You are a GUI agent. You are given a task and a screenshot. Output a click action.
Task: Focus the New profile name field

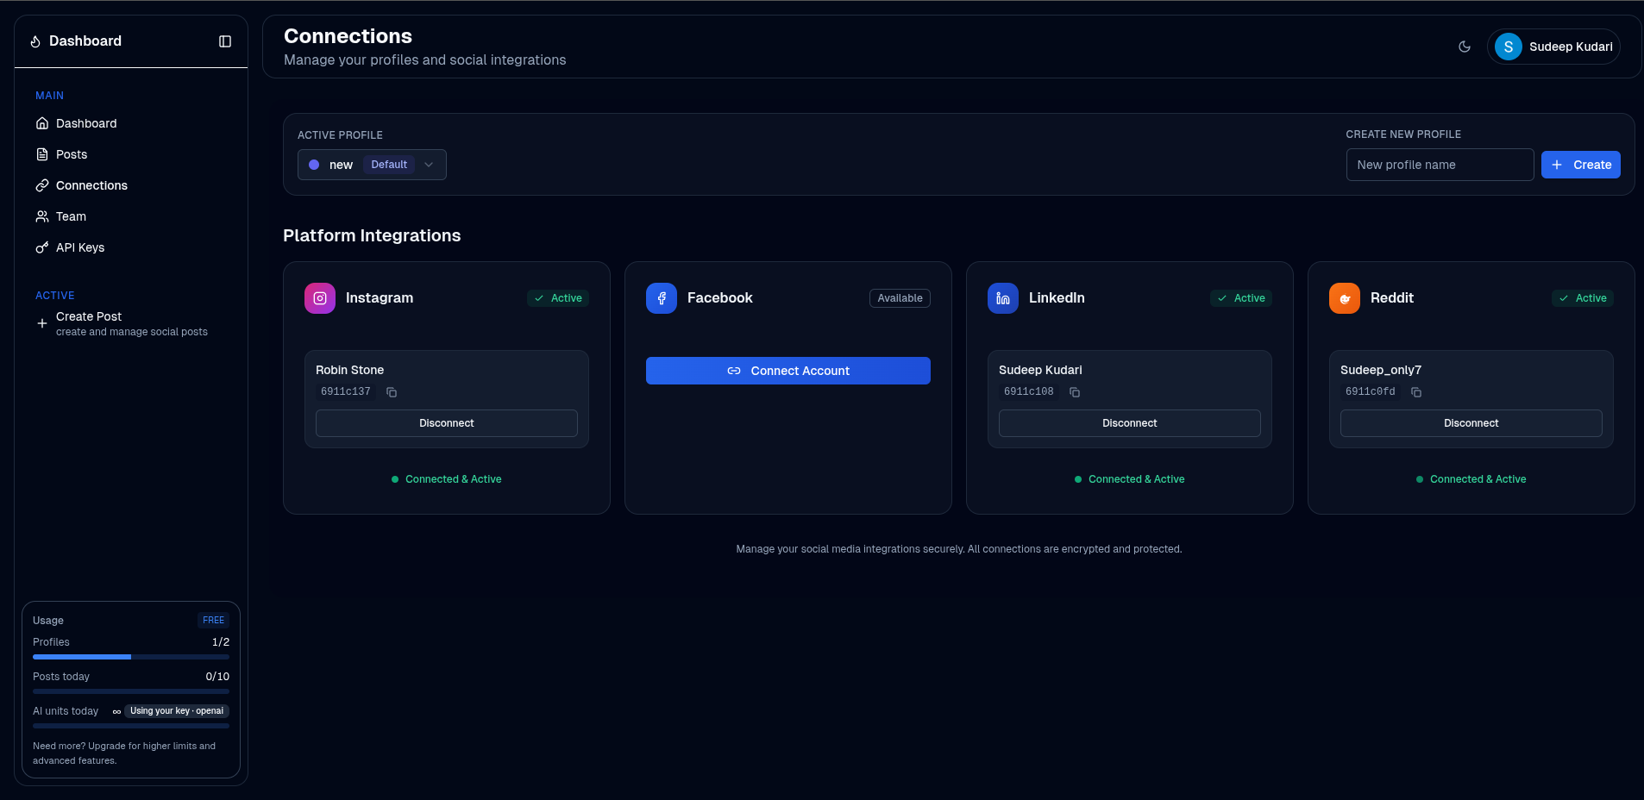[1440, 165]
